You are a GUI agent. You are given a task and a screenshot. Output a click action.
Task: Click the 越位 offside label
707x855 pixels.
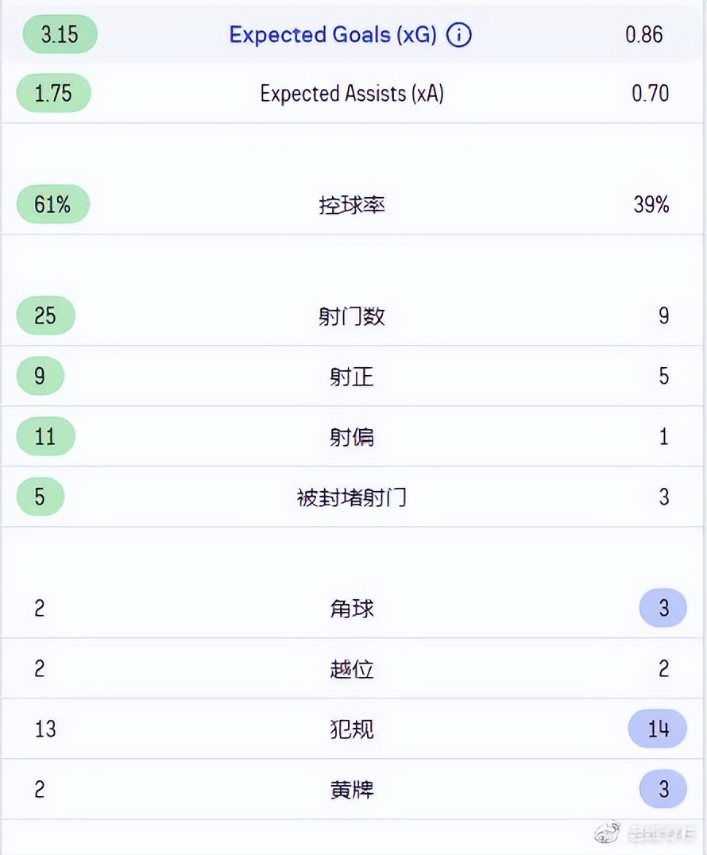click(x=353, y=668)
